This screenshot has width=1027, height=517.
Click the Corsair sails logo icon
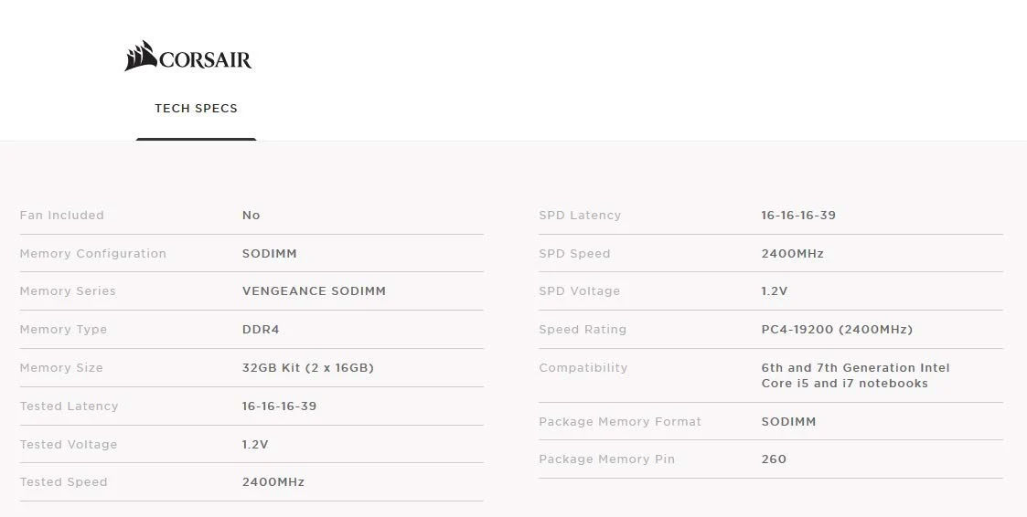141,56
